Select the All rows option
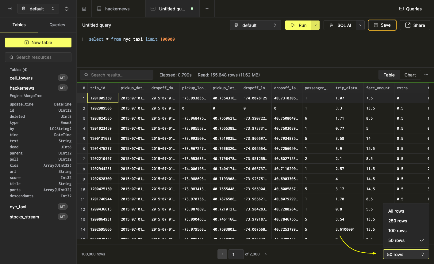The image size is (434, 264). [x=396, y=211]
